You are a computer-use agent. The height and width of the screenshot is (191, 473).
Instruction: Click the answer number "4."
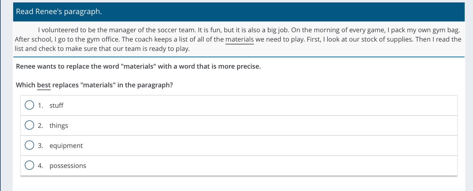(x=41, y=166)
